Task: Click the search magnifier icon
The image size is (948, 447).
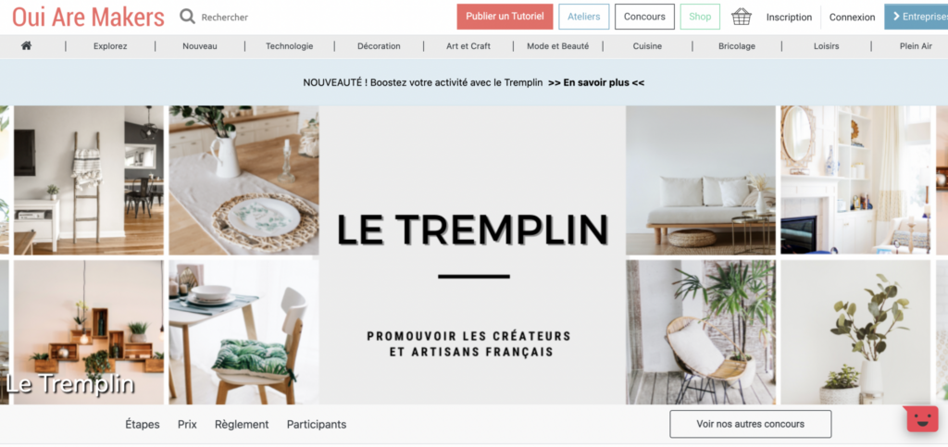Action: point(187,17)
